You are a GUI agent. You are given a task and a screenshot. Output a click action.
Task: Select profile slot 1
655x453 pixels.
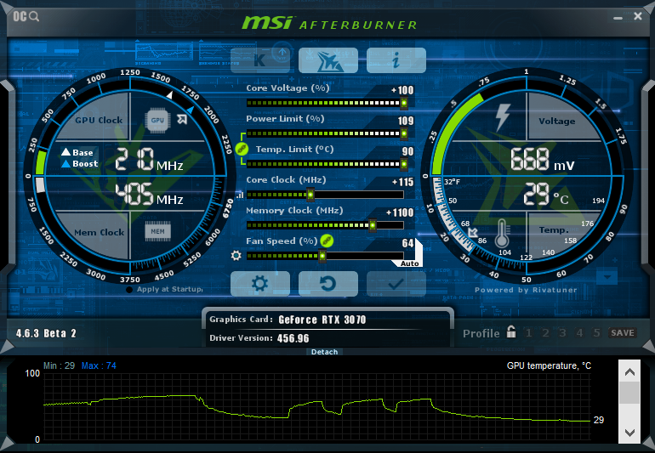point(529,333)
